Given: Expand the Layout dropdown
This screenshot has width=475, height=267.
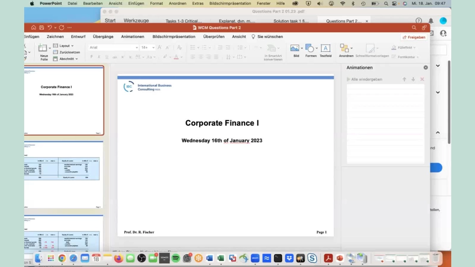Looking at the screenshot, I should 65,46.
